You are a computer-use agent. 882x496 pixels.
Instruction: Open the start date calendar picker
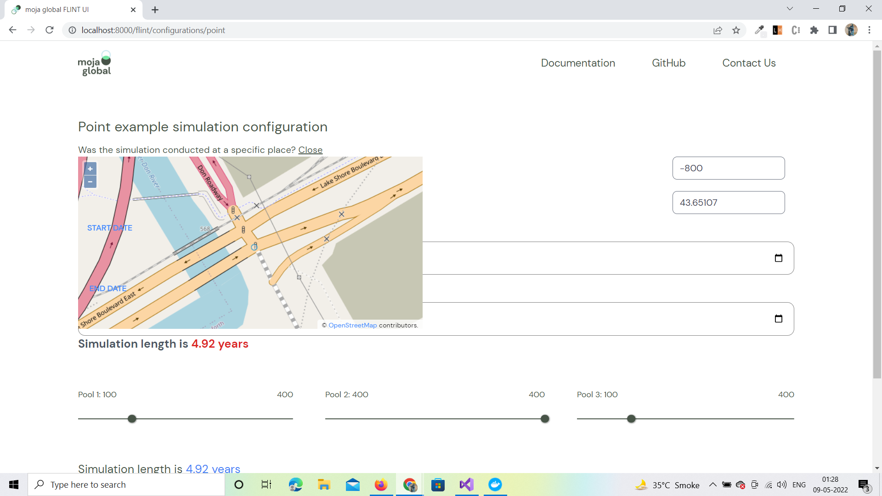[x=778, y=258]
